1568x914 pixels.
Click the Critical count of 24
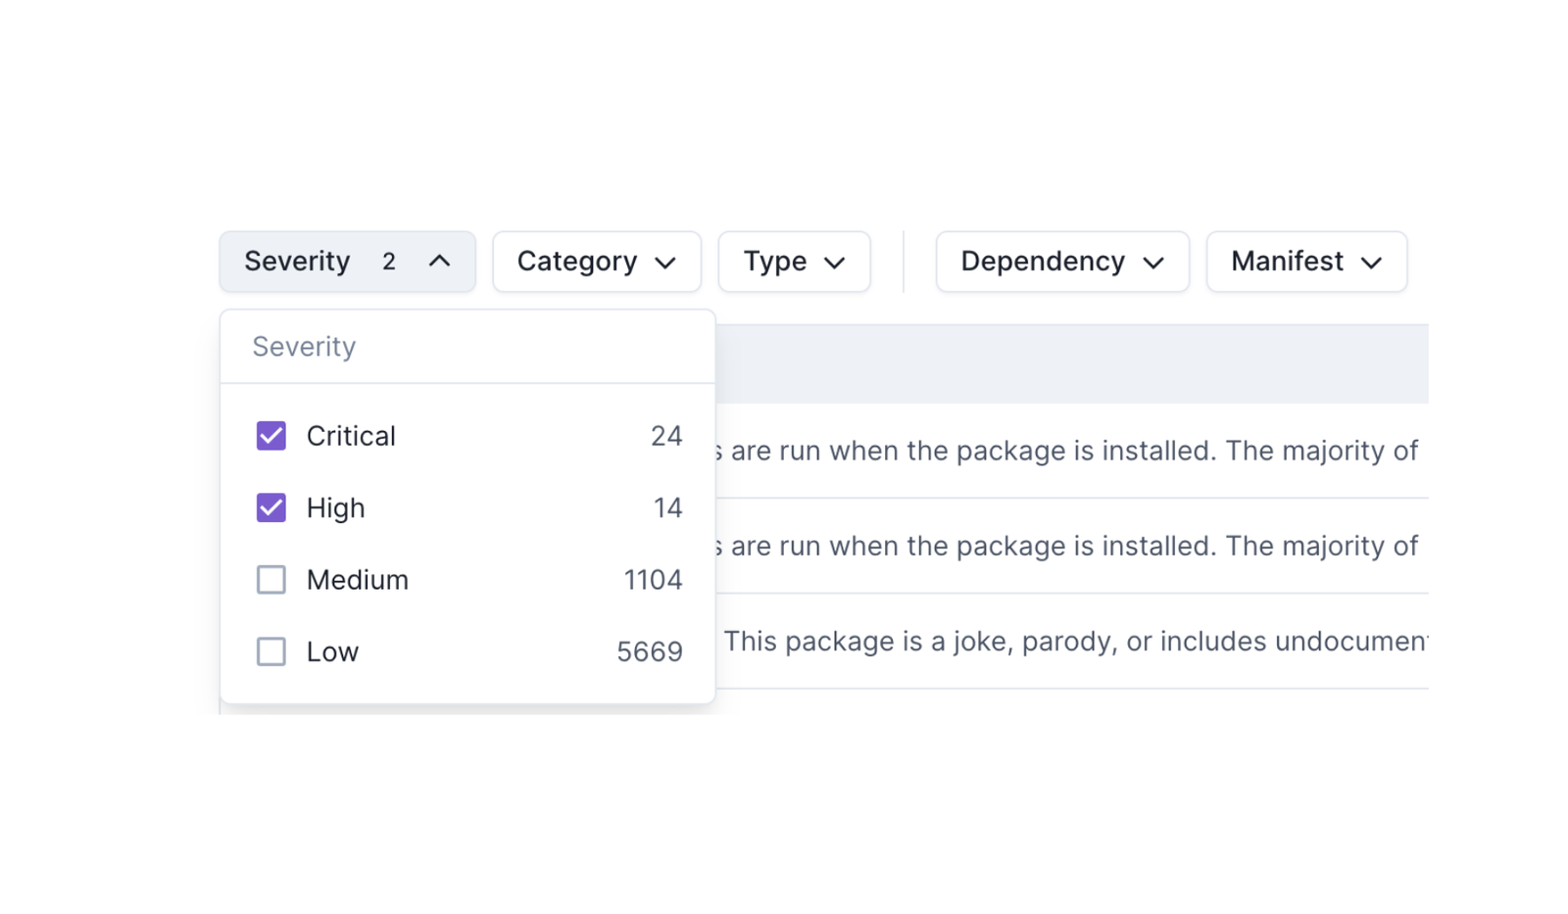[666, 436]
